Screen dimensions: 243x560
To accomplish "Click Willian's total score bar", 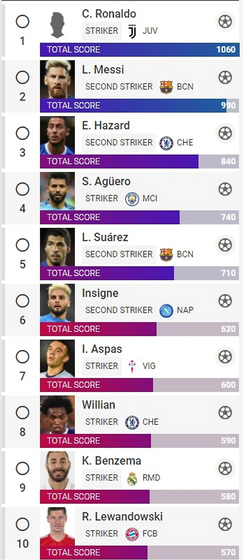I will pos(139,440).
